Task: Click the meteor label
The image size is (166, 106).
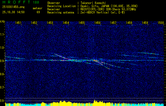Action: pos(37,8)
